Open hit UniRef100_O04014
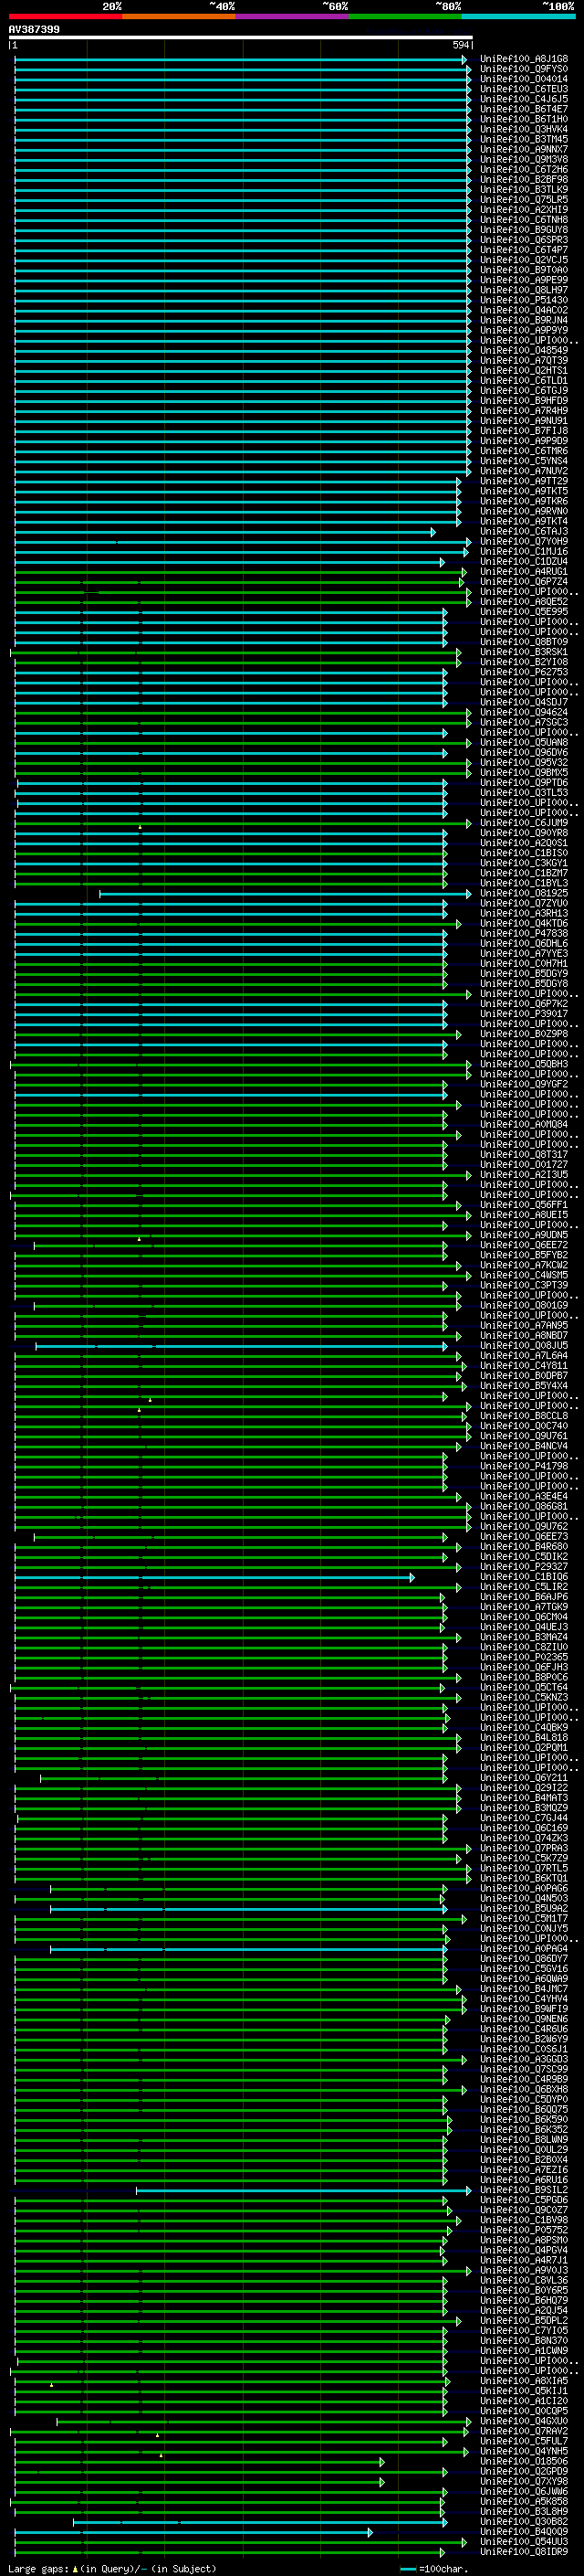 (524, 79)
